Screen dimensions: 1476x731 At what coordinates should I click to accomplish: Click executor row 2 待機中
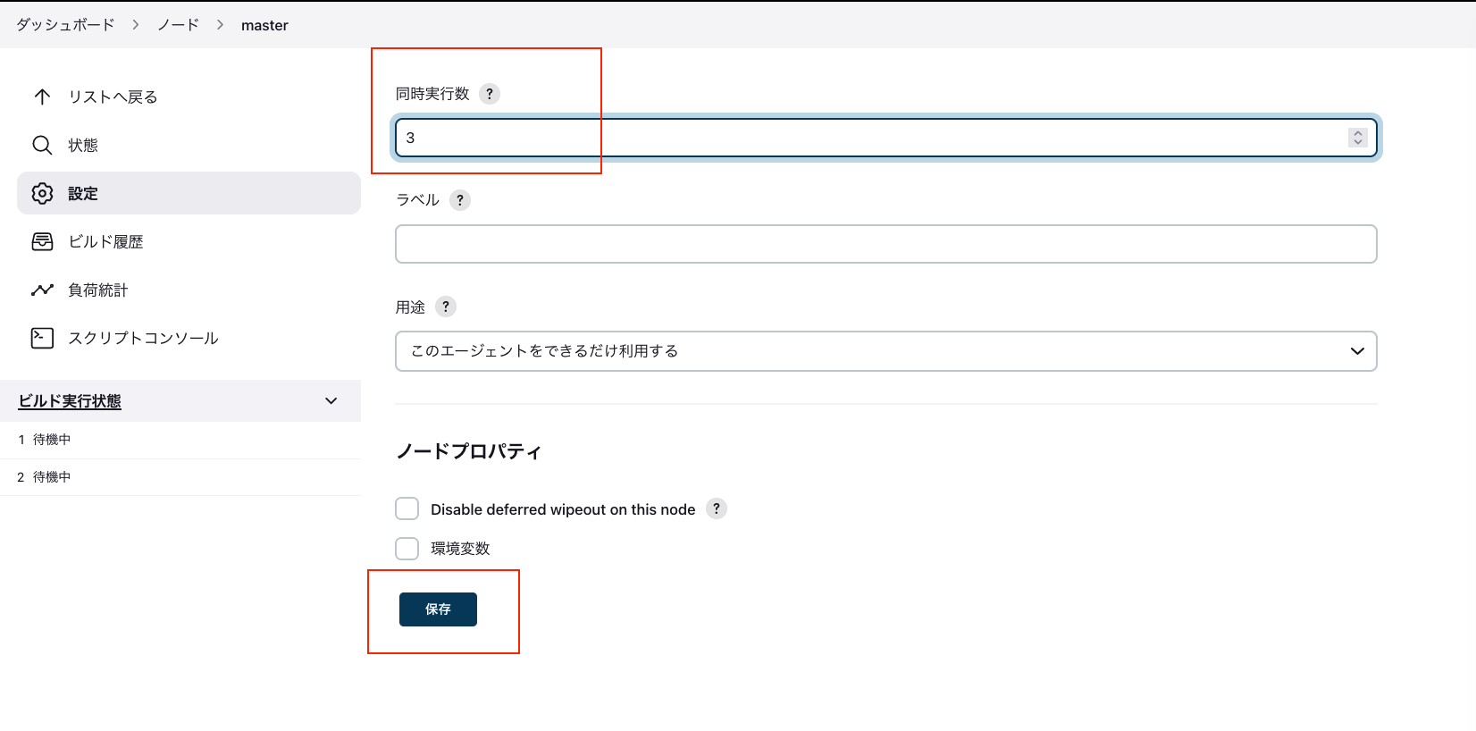[x=180, y=477]
